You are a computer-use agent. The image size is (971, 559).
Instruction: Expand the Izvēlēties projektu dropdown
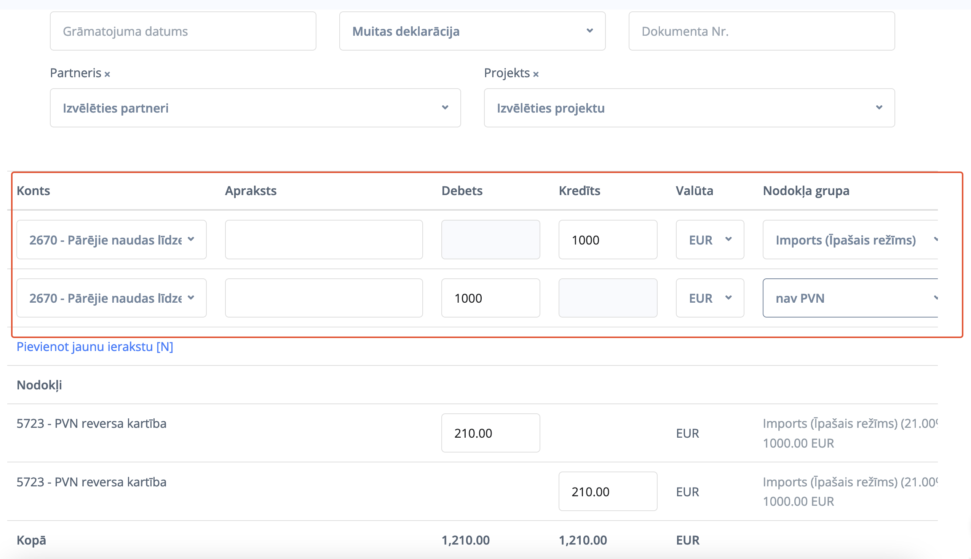click(689, 108)
